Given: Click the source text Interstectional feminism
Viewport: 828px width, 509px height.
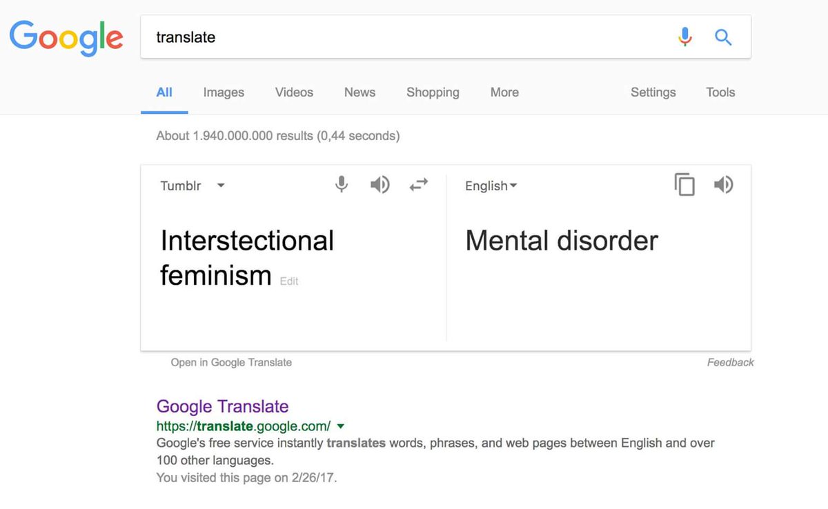Looking at the screenshot, I should [247, 258].
